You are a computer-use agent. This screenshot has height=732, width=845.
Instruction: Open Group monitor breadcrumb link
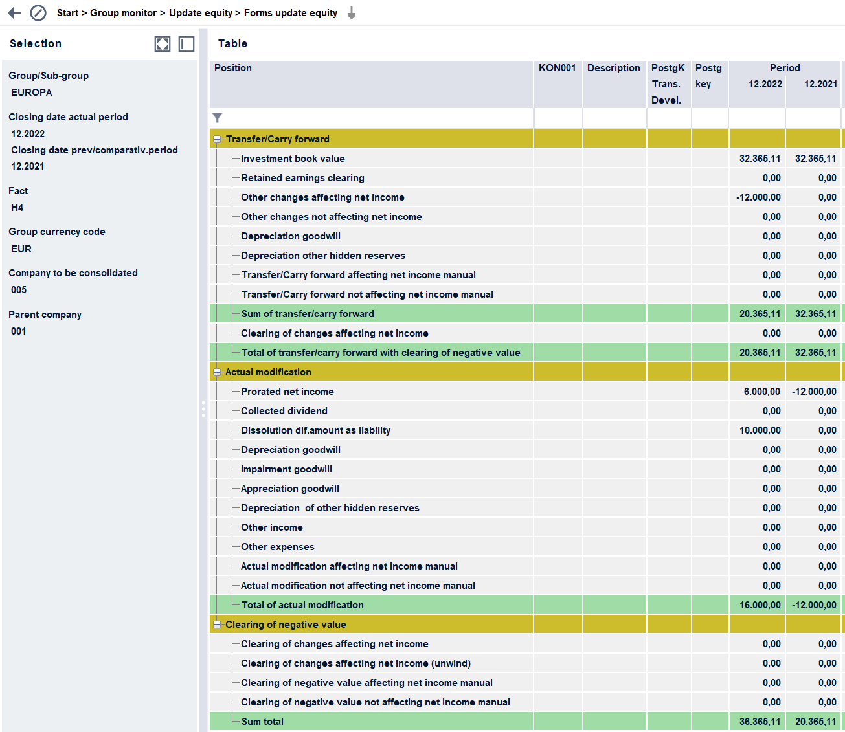[123, 13]
